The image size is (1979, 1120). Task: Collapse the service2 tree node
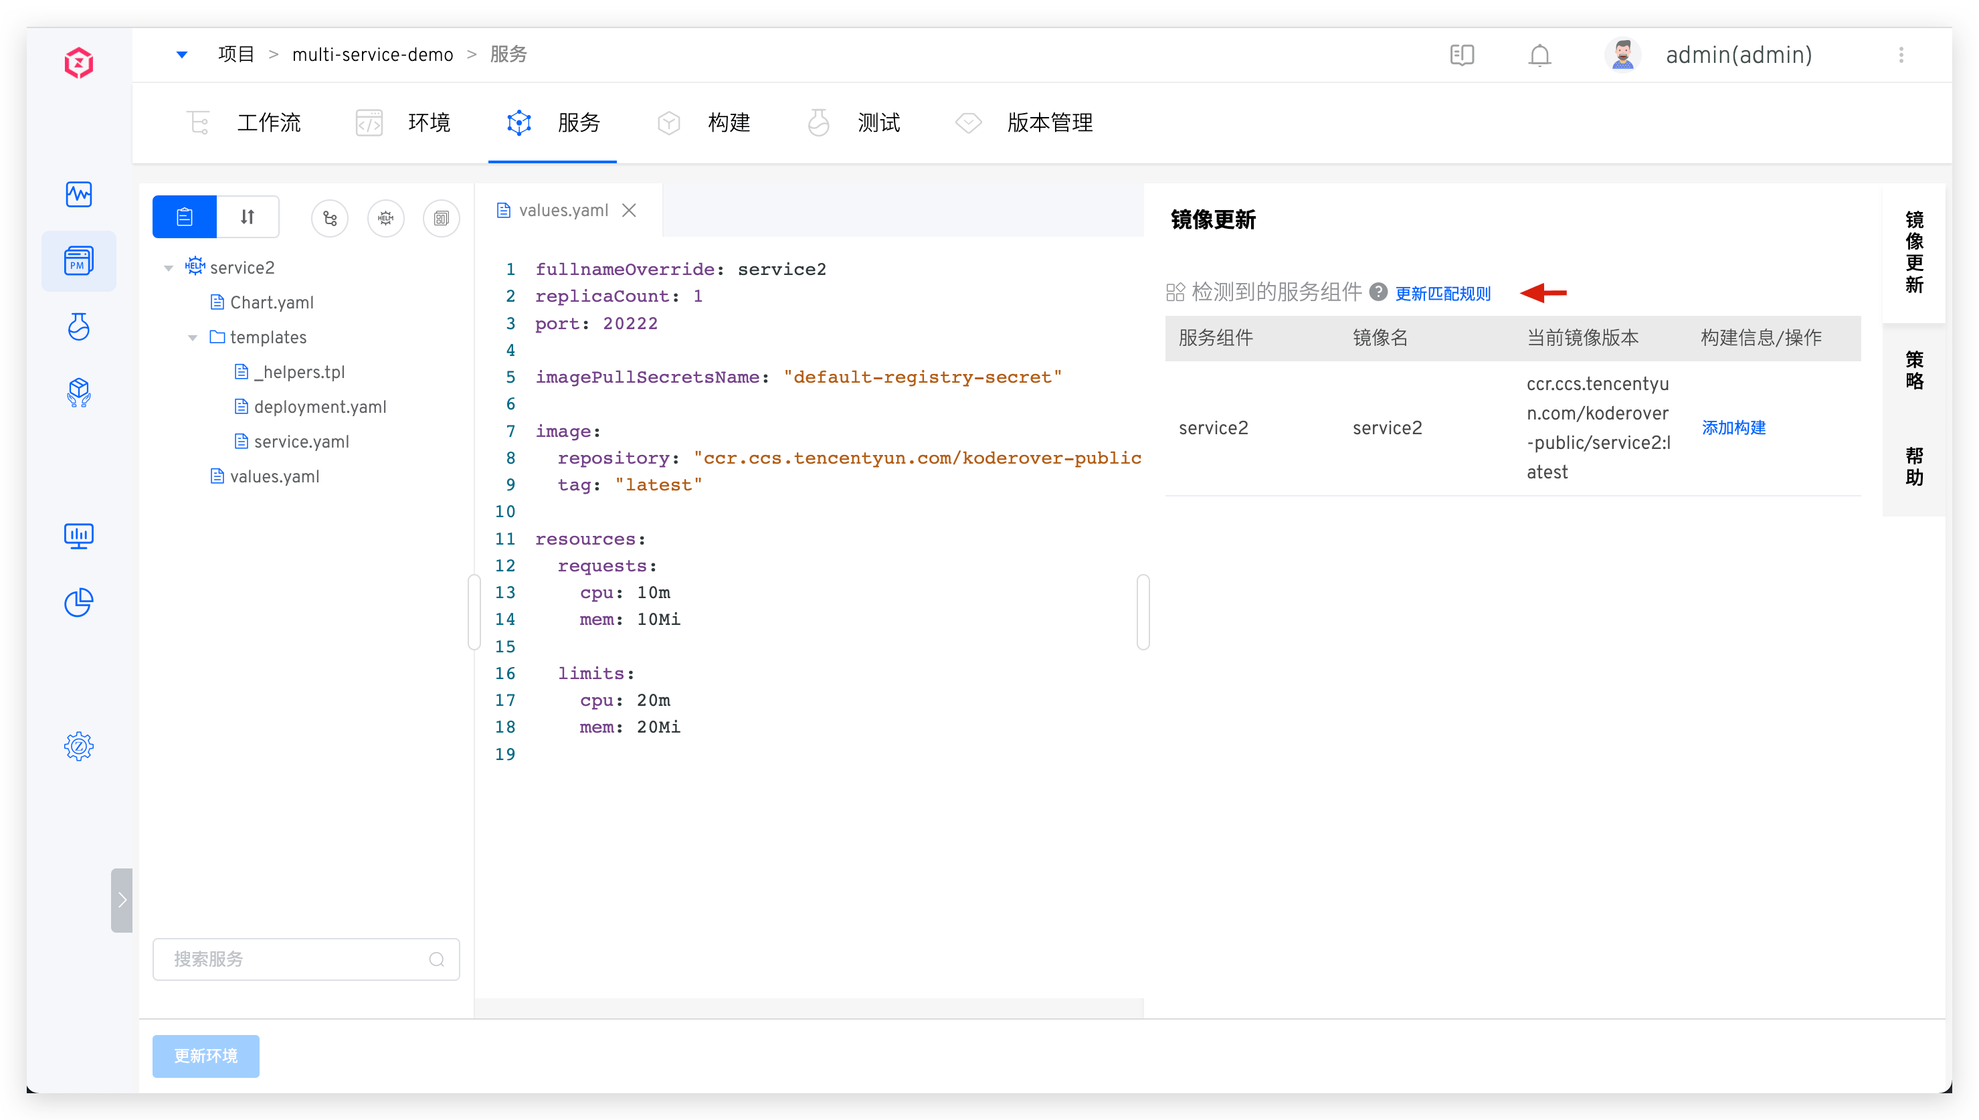[x=169, y=268]
